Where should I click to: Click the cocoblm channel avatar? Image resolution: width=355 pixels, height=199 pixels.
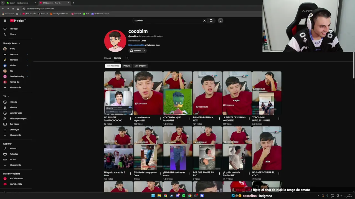coord(115,41)
